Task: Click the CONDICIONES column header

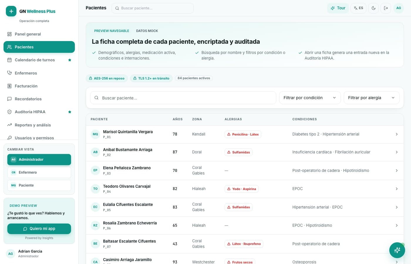Action: [304, 119]
